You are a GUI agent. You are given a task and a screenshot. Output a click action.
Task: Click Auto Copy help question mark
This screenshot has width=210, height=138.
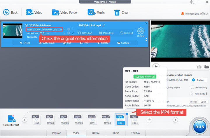(206, 94)
